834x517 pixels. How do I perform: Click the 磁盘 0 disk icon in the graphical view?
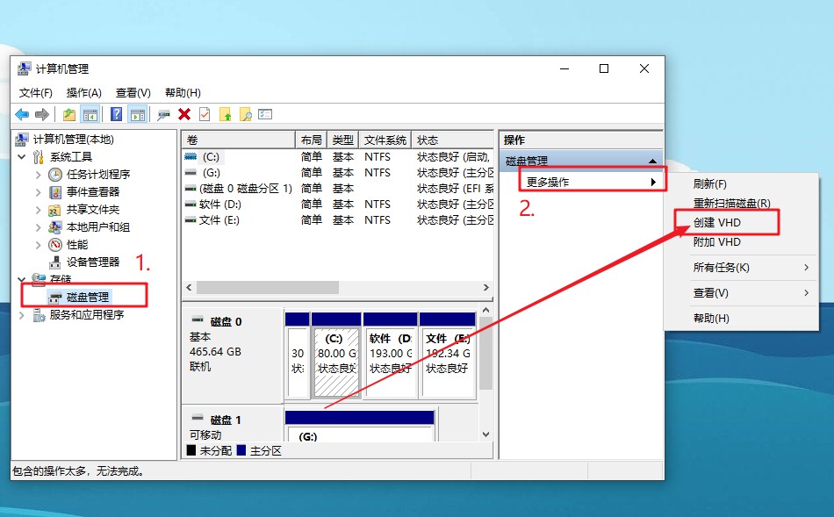197,321
